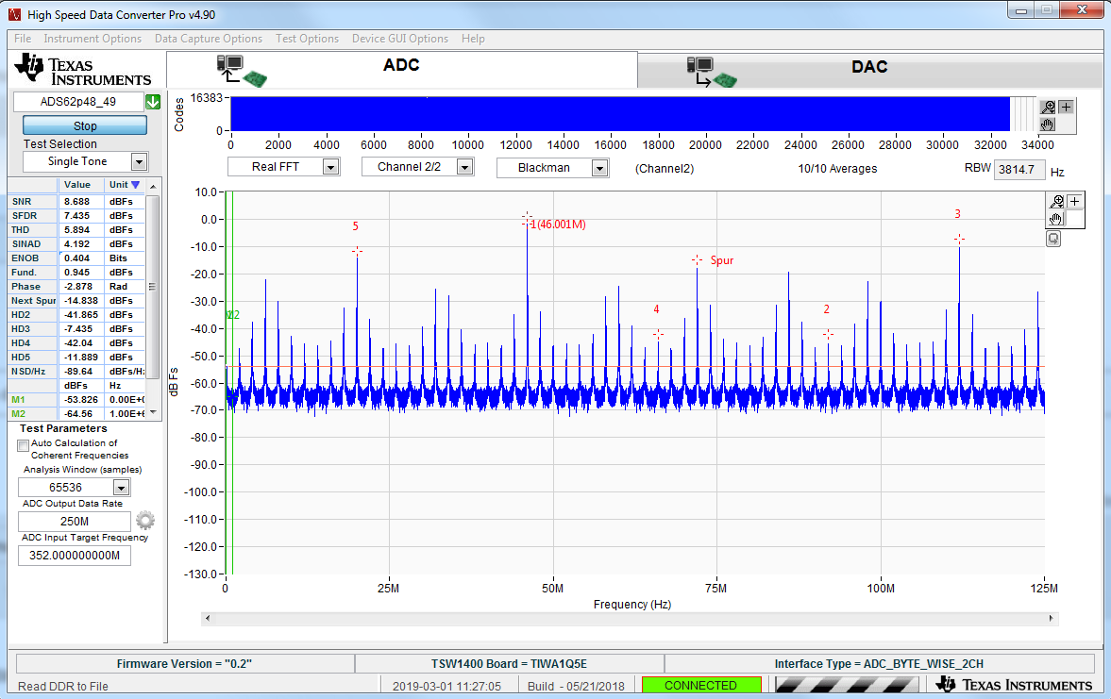
Task: Open the File menu
Action: (23, 39)
